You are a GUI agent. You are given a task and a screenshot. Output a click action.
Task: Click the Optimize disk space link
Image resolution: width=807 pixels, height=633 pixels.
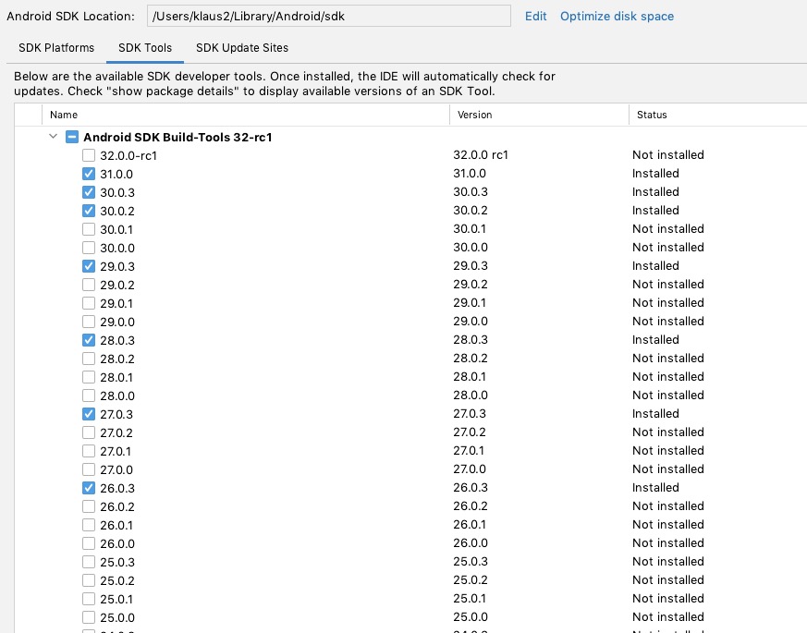[617, 16]
